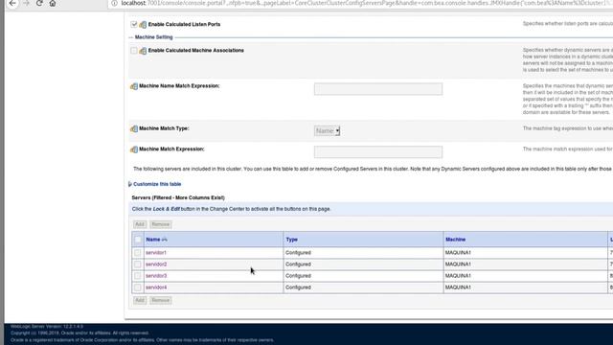Click the Configured cell in servidor1 row
Viewport: 613px width, 345px height.
click(x=298, y=253)
